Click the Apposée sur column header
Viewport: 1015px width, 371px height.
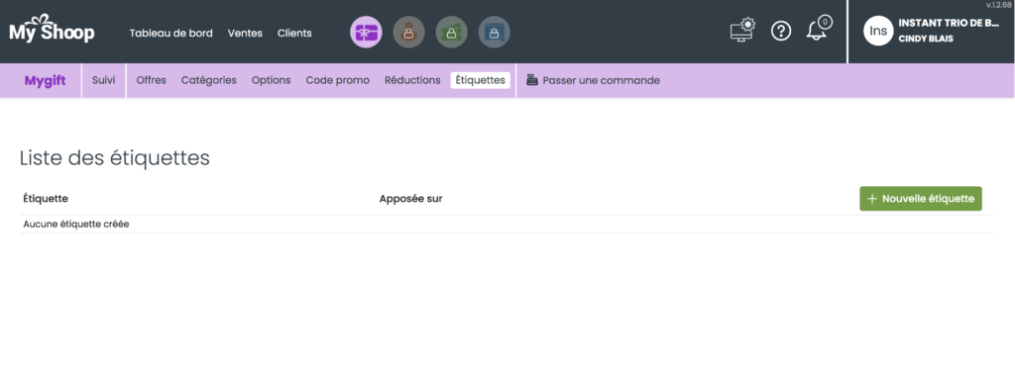(x=411, y=199)
